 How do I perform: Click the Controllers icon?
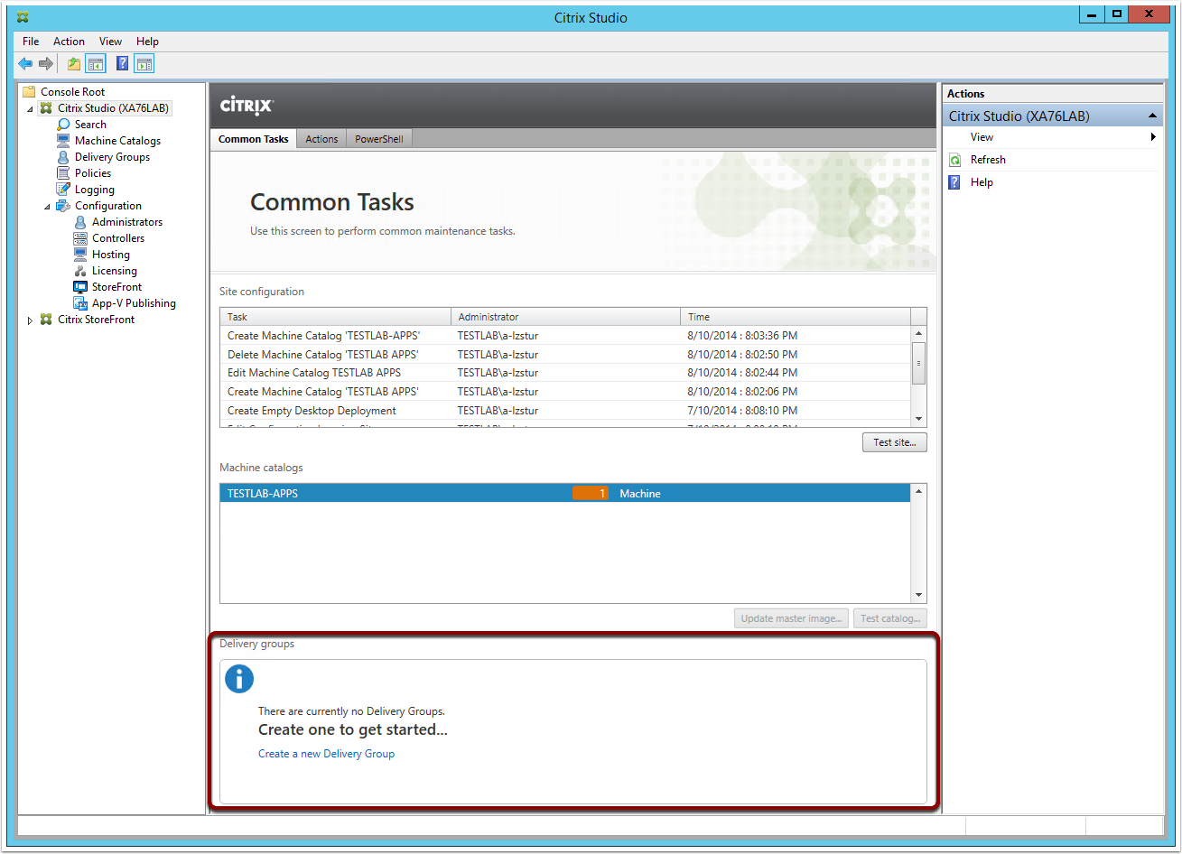(80, 238)
